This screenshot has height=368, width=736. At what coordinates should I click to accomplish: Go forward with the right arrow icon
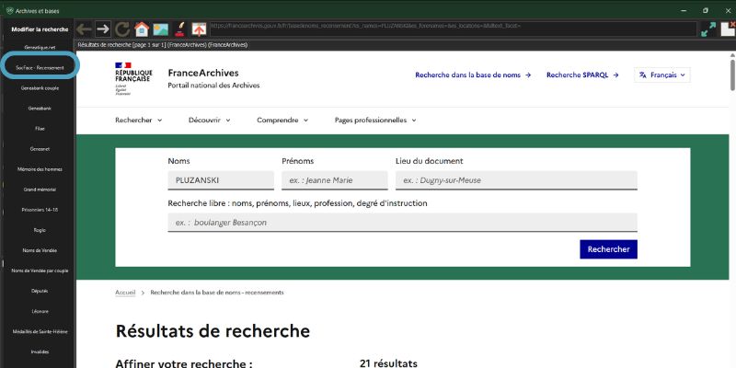click(103, 29)
